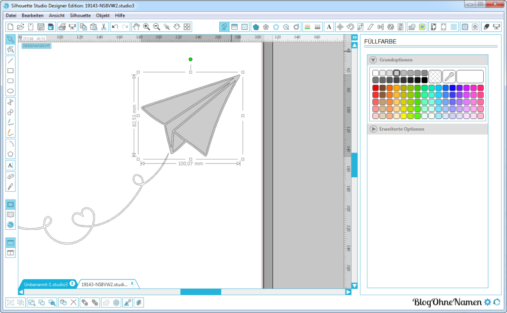Click the Zoom In magnifier icon

pyautogui.click(x=147, y=27)
